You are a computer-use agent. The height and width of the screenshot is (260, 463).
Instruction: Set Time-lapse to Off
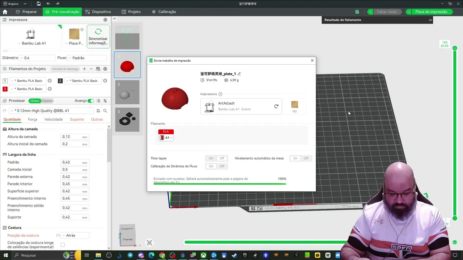click(x=222, y=158)
